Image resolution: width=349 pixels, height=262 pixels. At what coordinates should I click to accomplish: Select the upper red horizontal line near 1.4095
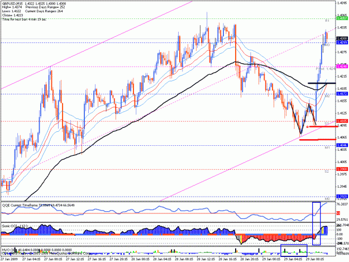(323, 126)
